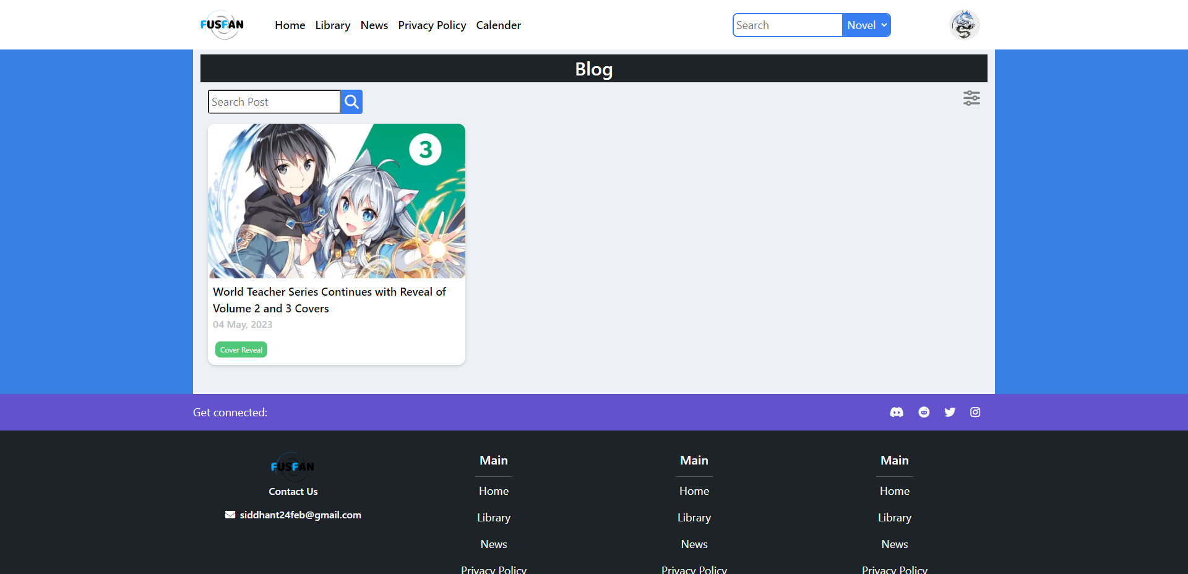Image resolution: width=1188 pixels, height=574 pixels.
Task: Click the 04 May, 2023 post date
Action: point(243,325)
